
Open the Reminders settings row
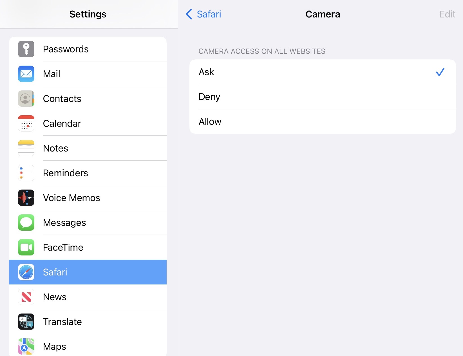coord(88,173)
